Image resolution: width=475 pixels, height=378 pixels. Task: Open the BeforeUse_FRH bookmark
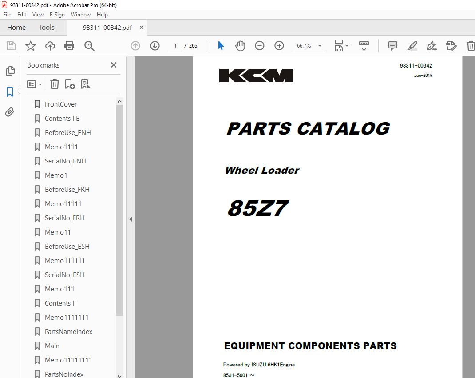pos(67,190)
